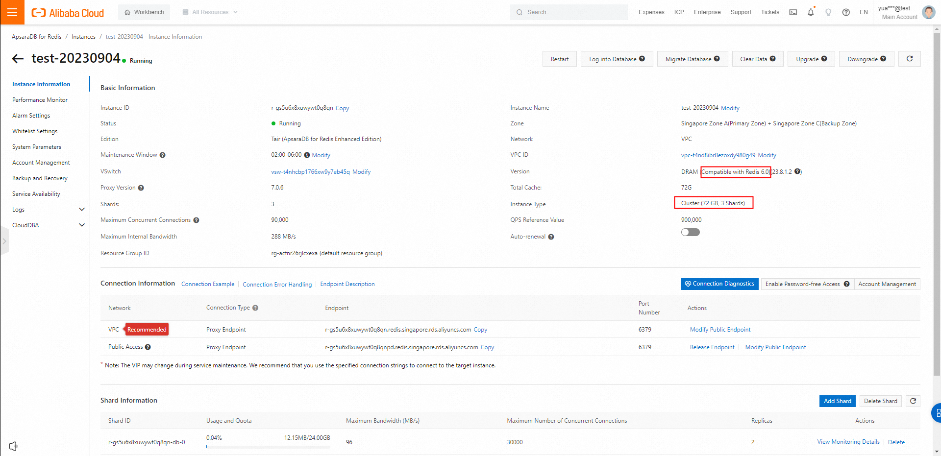941x456 pixels.
Task: Click the Alibaba Cloud logo
Action: coord(68,13)
